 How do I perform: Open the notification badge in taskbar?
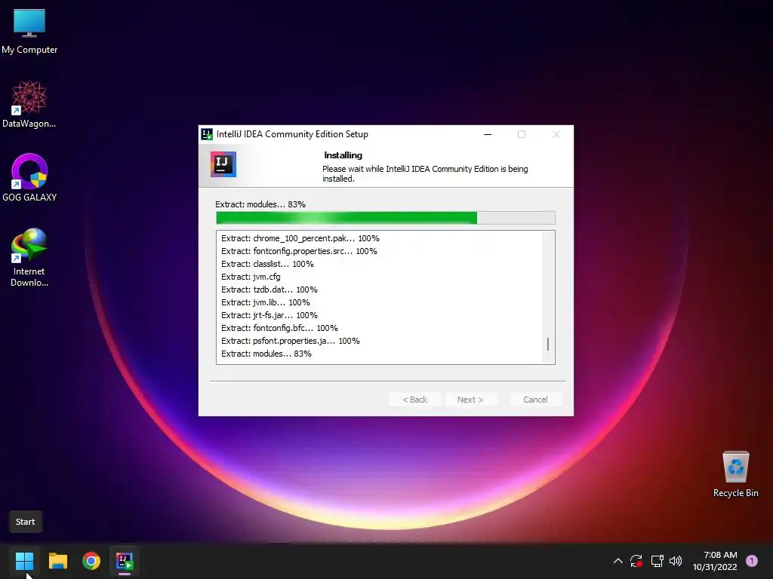coord(751,561)
